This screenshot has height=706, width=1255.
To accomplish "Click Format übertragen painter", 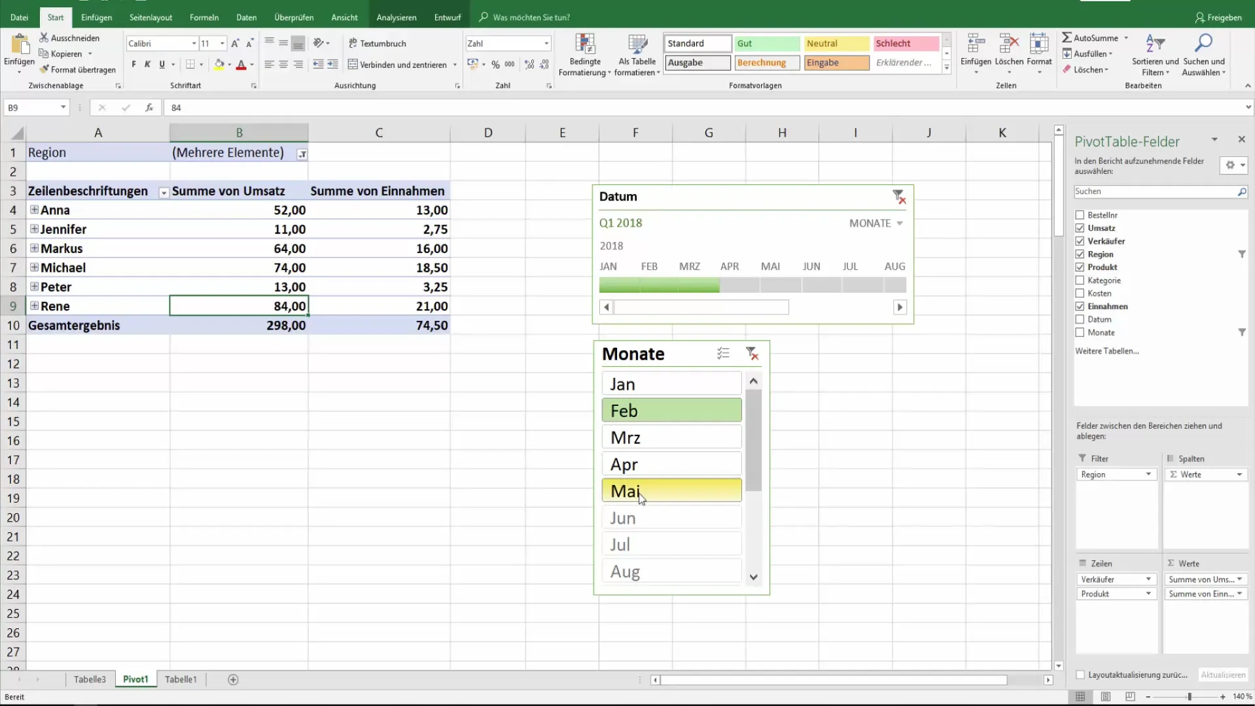I will tap(77, 69).
